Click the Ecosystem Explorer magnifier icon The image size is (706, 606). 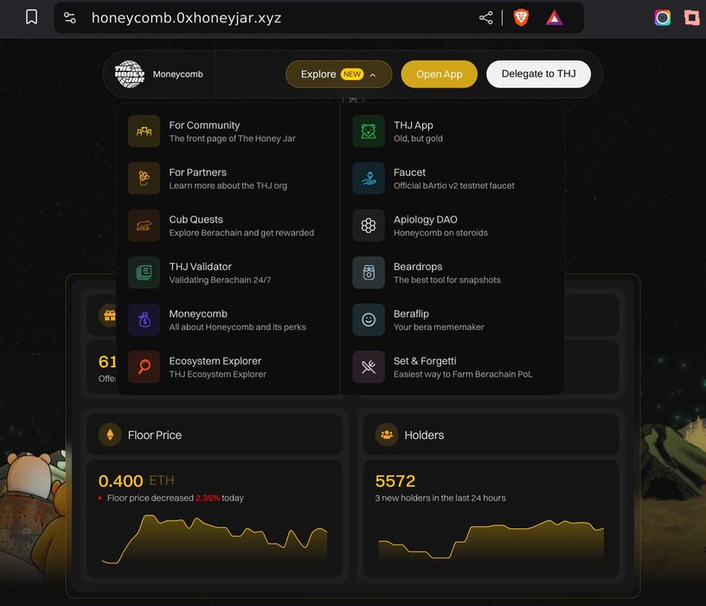pos(144,367)
